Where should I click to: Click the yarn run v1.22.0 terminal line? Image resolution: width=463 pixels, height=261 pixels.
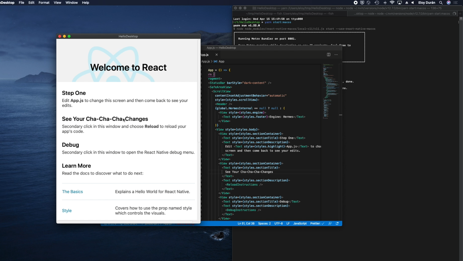(x=247, y=25)
